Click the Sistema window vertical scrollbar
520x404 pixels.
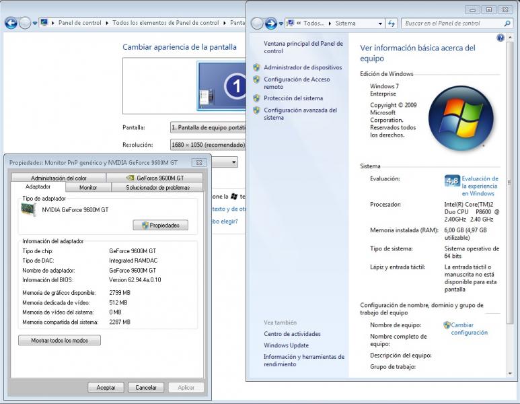point(510,182)
